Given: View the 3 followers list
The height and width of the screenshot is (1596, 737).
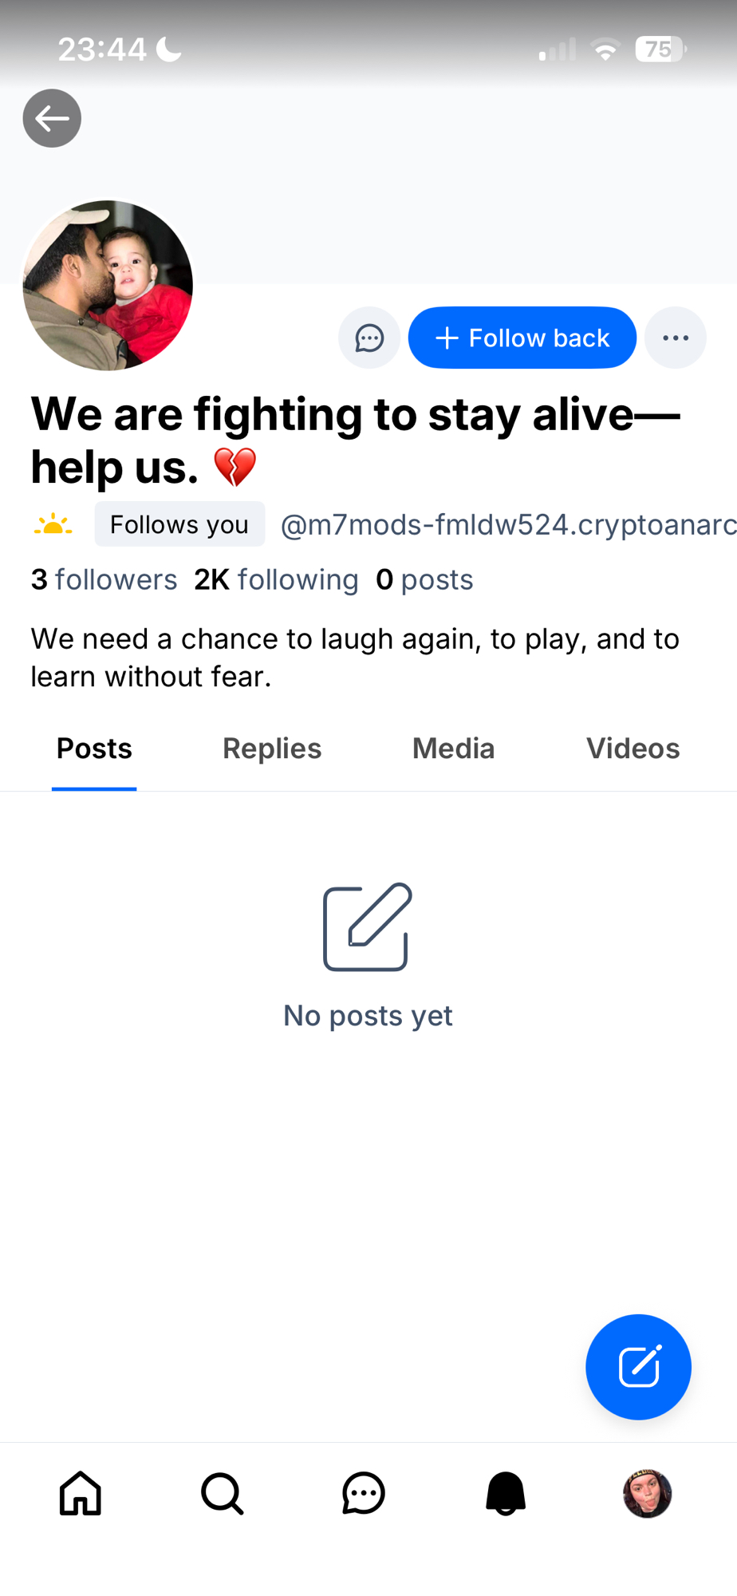Looking at the screenshot, I should pyautogui.click(x=104, y=579).
